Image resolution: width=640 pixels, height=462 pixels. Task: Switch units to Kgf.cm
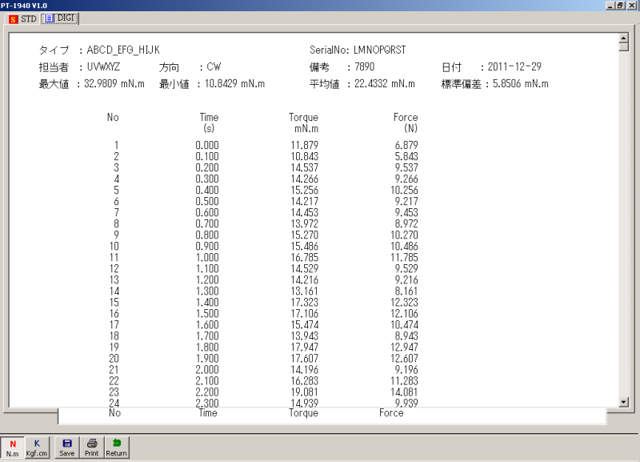[37, 447]
